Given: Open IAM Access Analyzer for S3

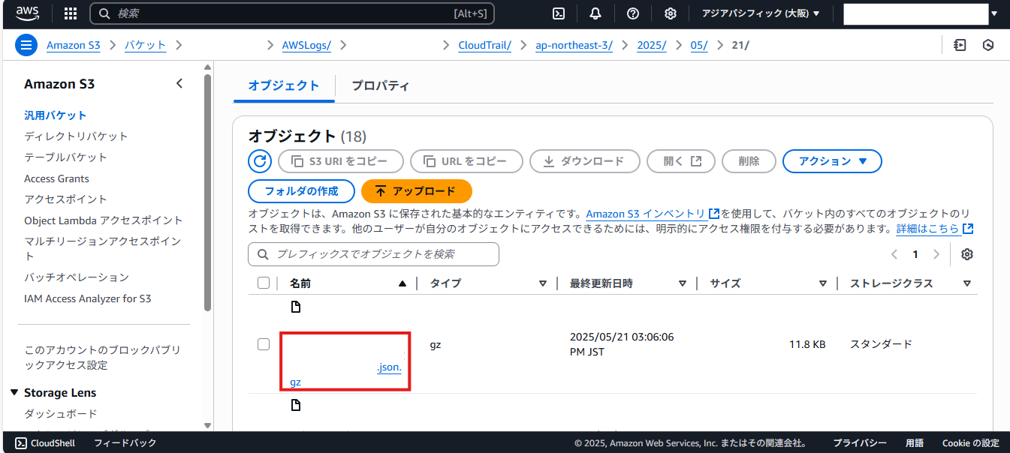Looking at the screenshot, I should (87, 298).
